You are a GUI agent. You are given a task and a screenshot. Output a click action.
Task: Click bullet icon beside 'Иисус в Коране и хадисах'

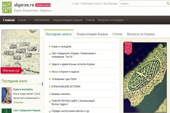click(x=50, y=72)
